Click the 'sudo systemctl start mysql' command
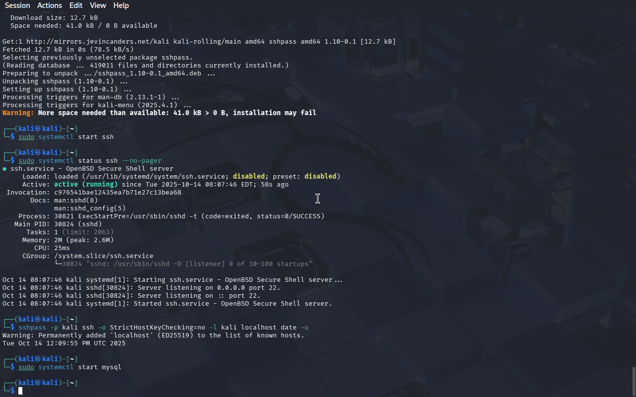This screenshot has width=636, height=397. (70, 367)
